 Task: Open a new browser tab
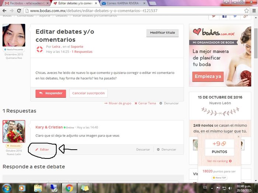click(x=153, y=3)
